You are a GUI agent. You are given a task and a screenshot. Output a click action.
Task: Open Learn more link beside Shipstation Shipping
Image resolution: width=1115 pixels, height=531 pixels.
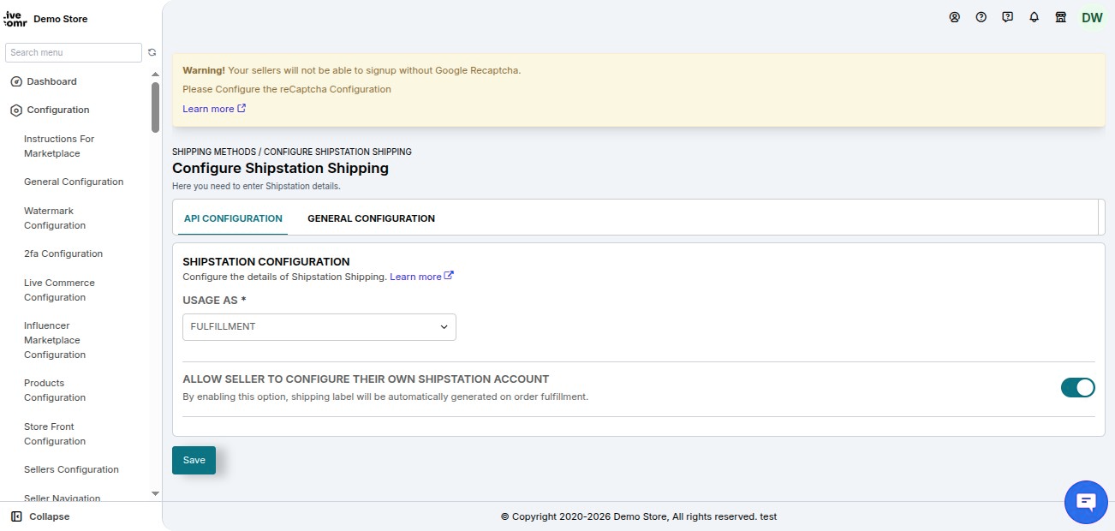point(421,277)
